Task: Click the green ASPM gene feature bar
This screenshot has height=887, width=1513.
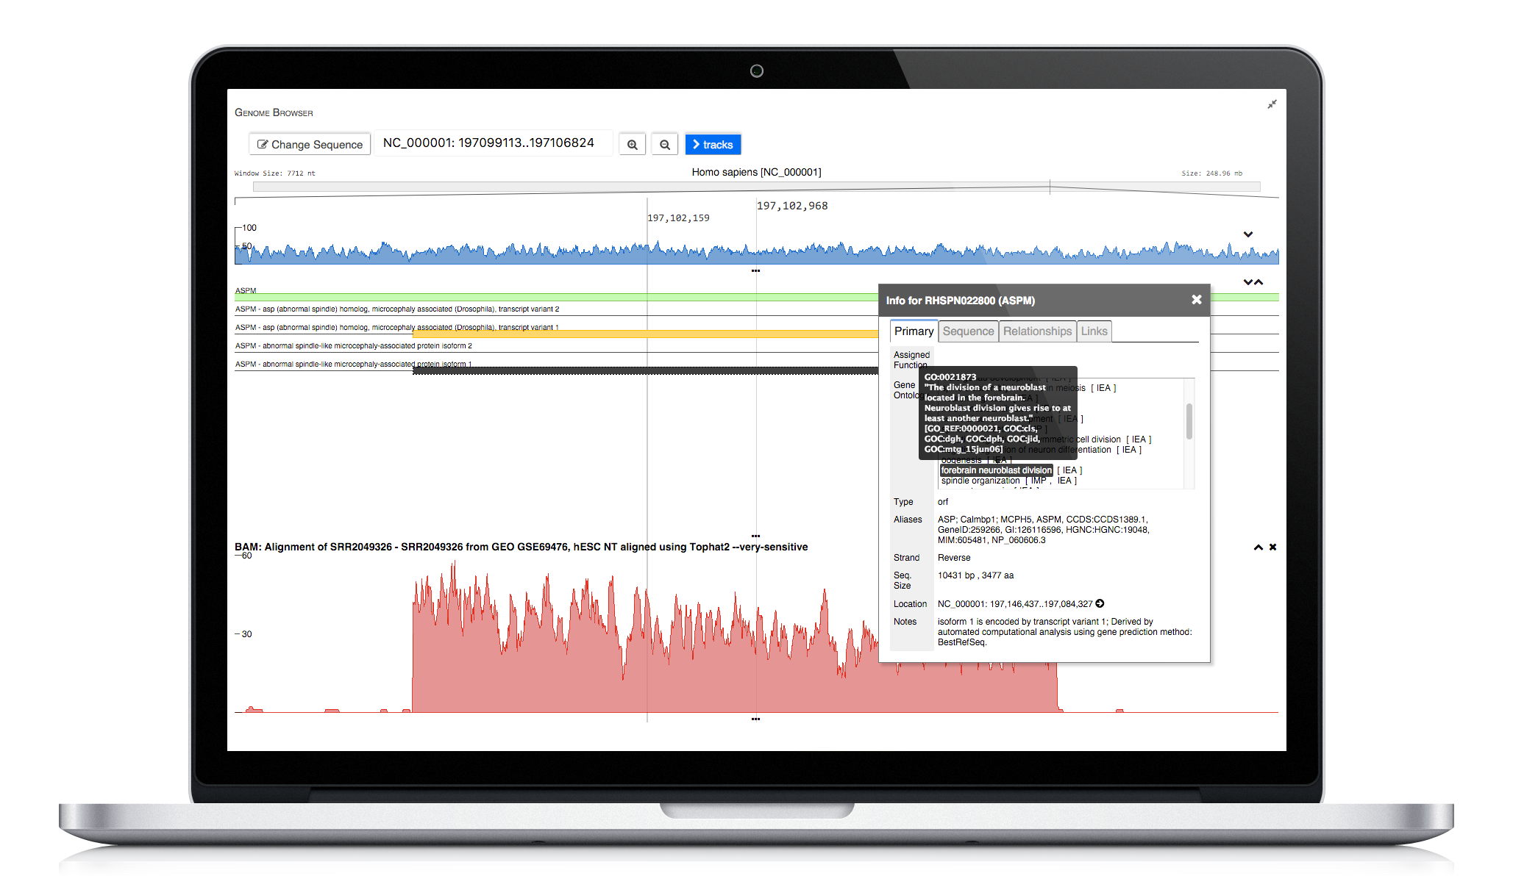Action: tap(556, 297)
